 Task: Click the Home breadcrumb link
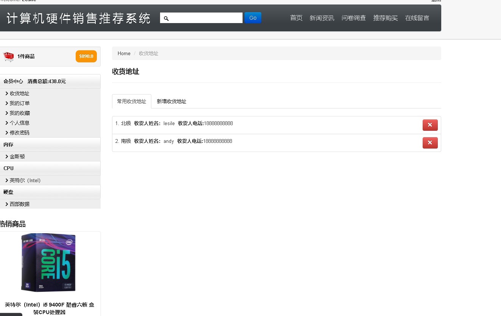124,53
